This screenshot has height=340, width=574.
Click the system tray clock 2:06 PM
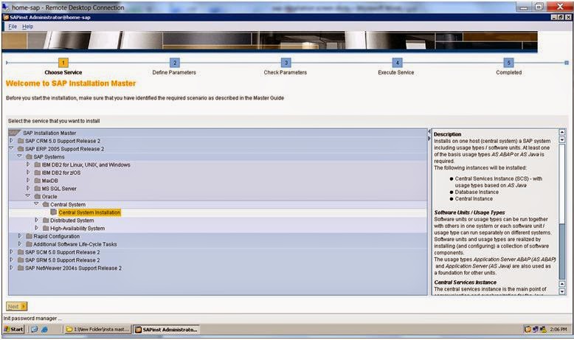559,330
